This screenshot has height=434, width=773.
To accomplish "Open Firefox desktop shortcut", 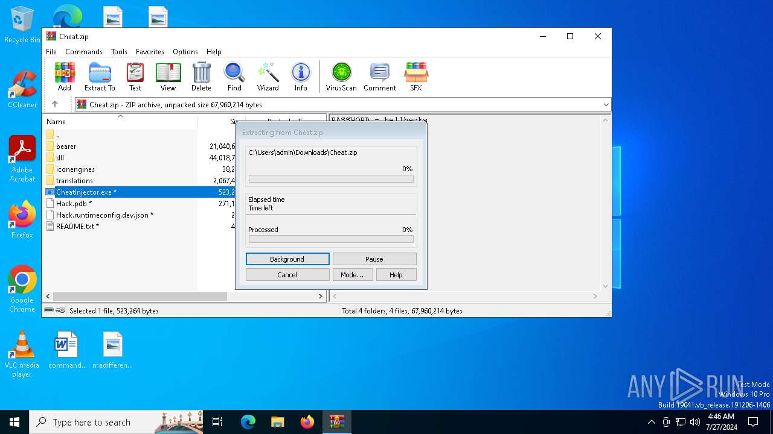I will pos(22,219).
